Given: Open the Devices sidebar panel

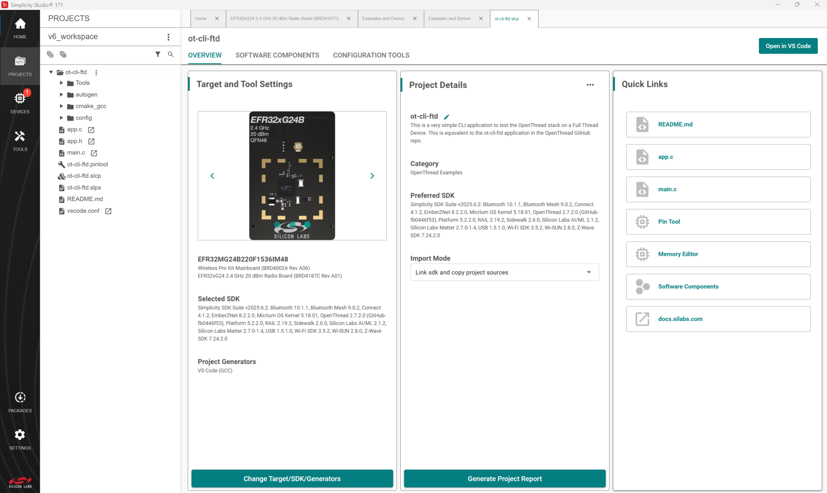Looking at the screenshot, I should point(20,103).
